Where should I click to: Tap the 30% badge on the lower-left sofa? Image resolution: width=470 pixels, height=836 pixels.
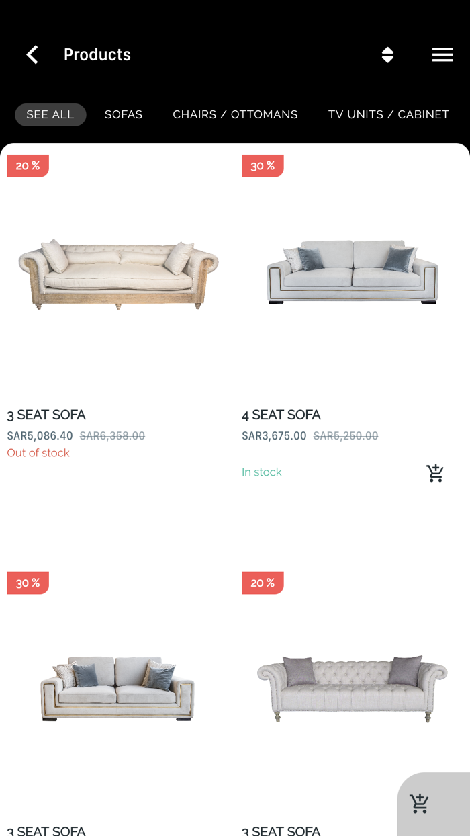point(28,583)
